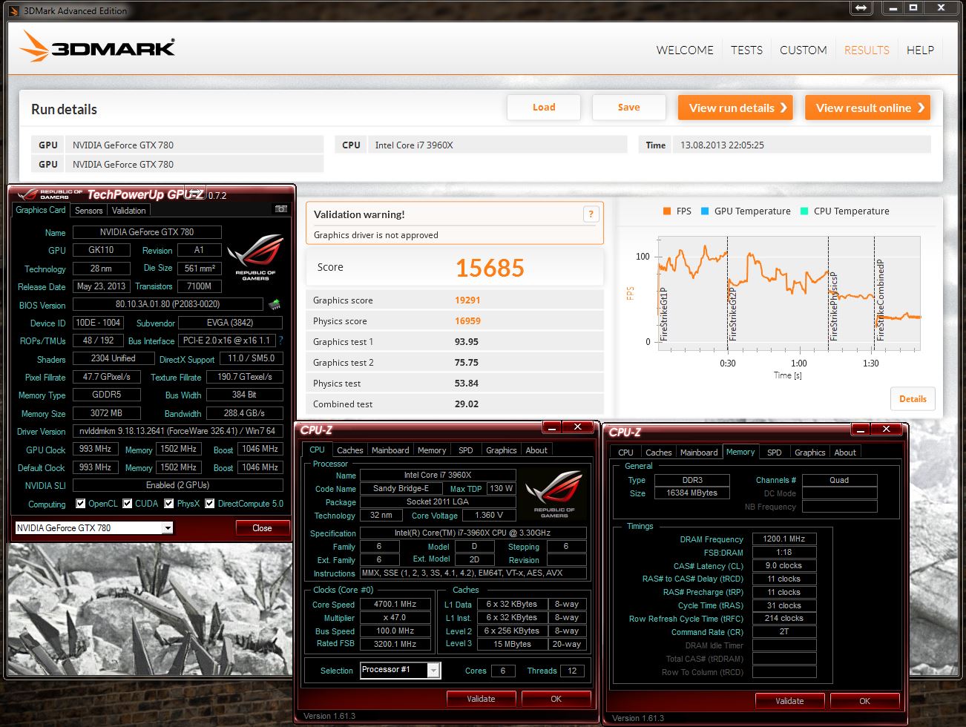Click the FPS orange legend square

click(667, 211)
